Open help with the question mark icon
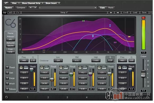The image size is (154, 103). [x=151, y=13]
